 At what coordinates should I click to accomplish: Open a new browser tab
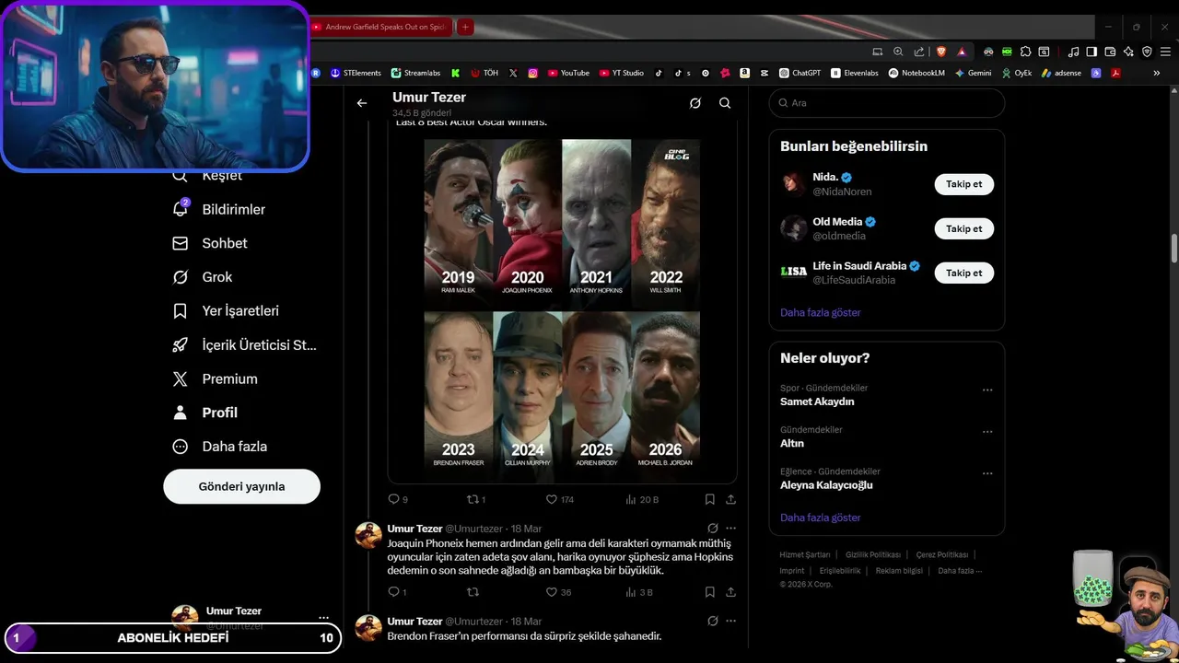coord(465,27)
